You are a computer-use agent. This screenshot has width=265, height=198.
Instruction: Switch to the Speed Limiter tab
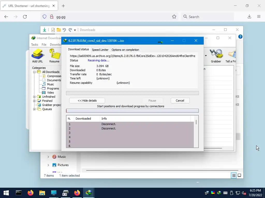click(x=100, y=50)
